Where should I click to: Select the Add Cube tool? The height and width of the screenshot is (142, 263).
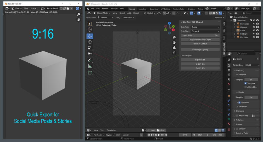tap(90, 73)
